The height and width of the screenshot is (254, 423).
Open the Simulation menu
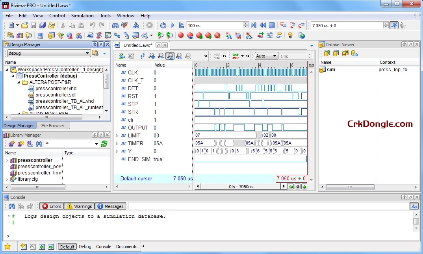(x=82, y=16)
